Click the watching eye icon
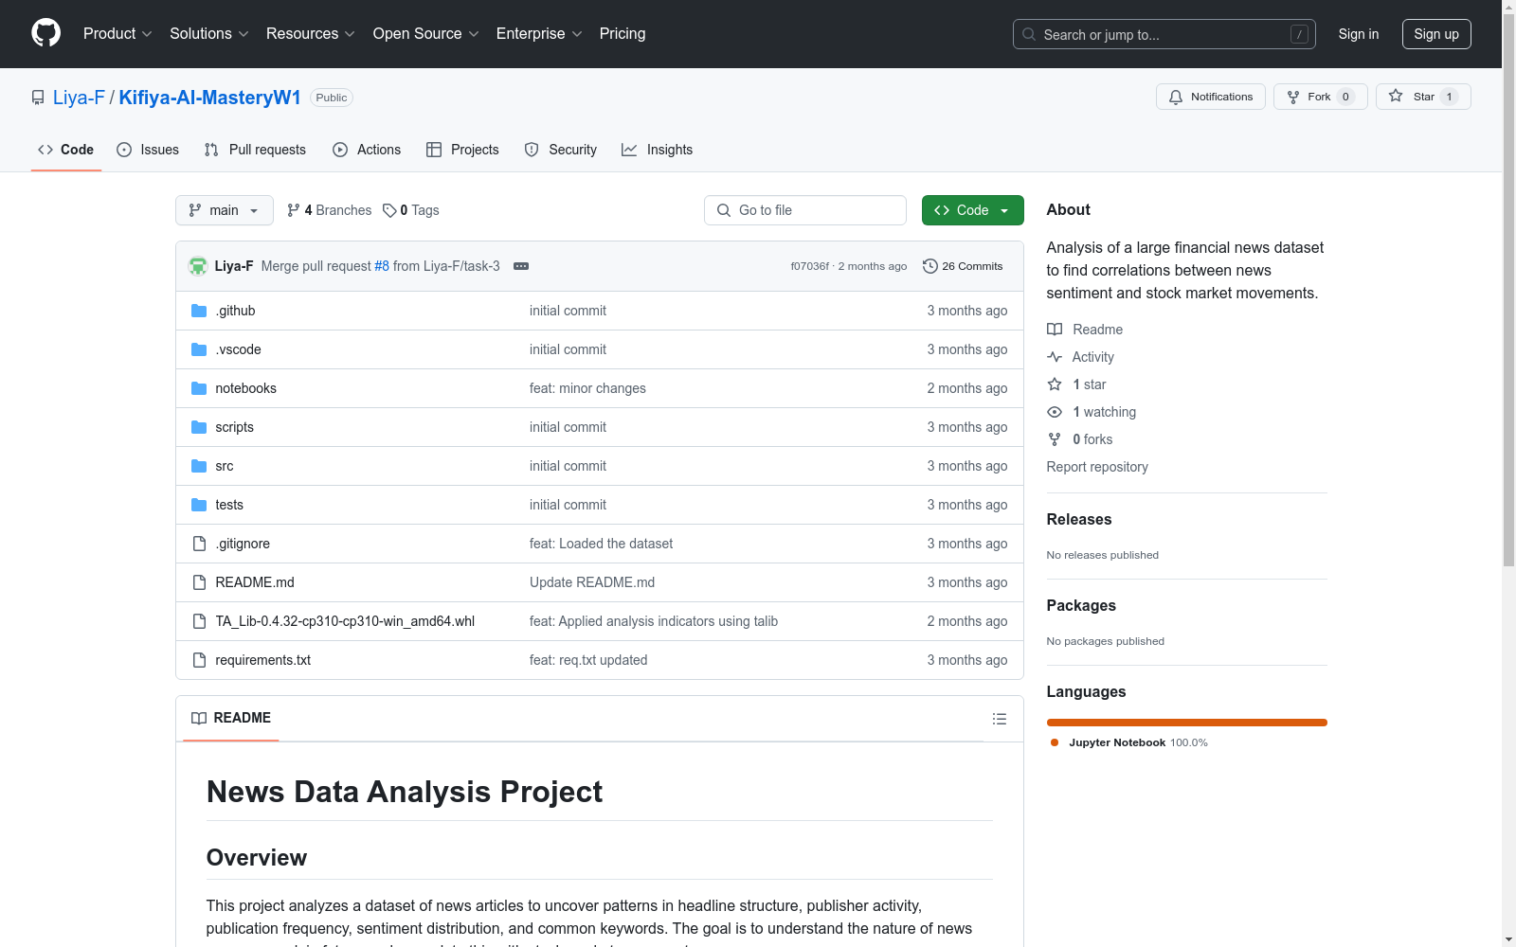The height and width of the screenshot is (947, 1516). [1055, 412]
